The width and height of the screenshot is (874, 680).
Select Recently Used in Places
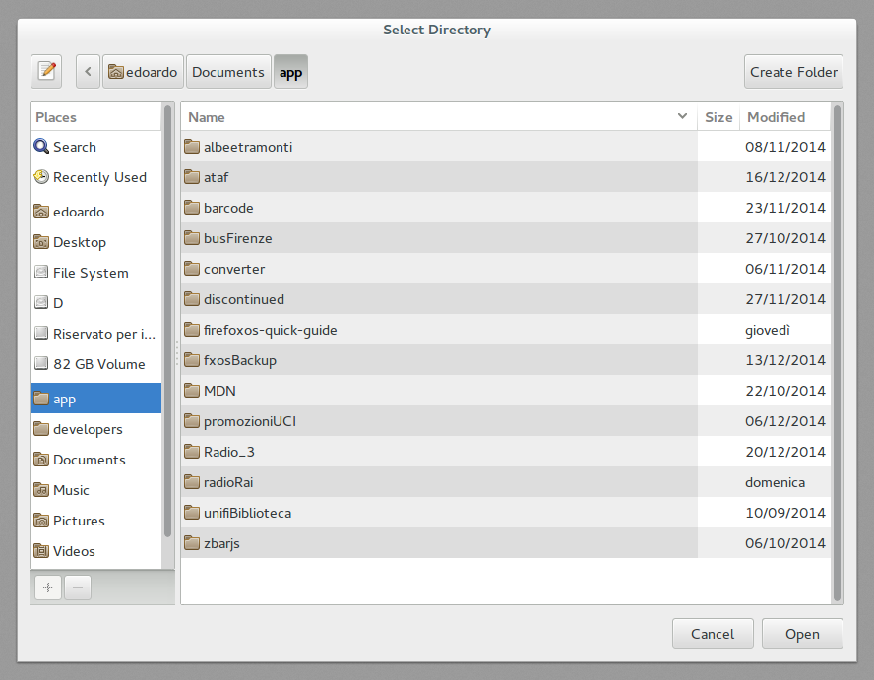98,177
